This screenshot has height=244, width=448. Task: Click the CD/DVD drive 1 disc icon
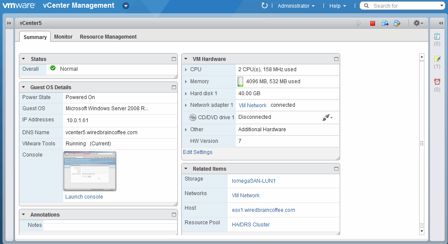click(193, 117)
